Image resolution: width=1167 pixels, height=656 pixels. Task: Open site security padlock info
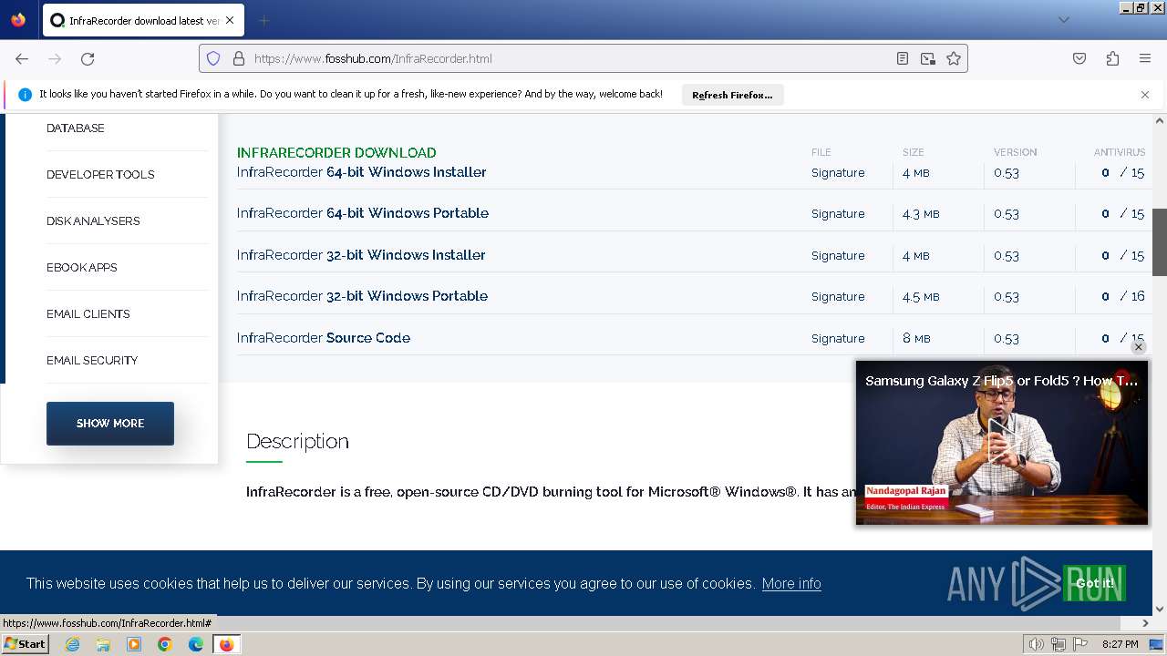pos(239,58)
